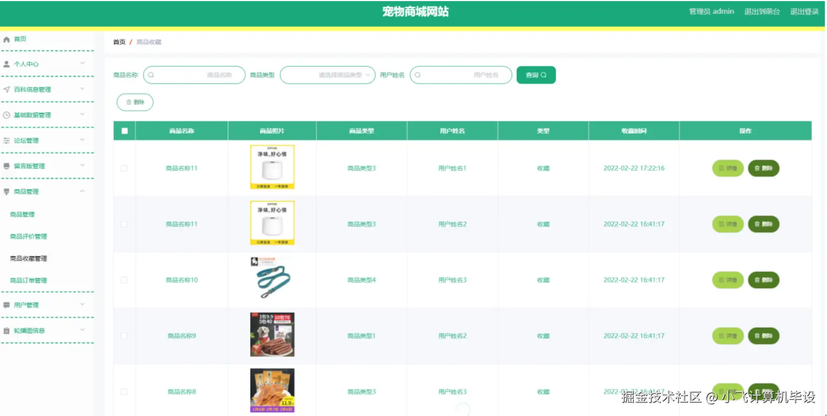
Task: Expand the 基础数据管理 chevron
Action: click(x=82, y=114)
